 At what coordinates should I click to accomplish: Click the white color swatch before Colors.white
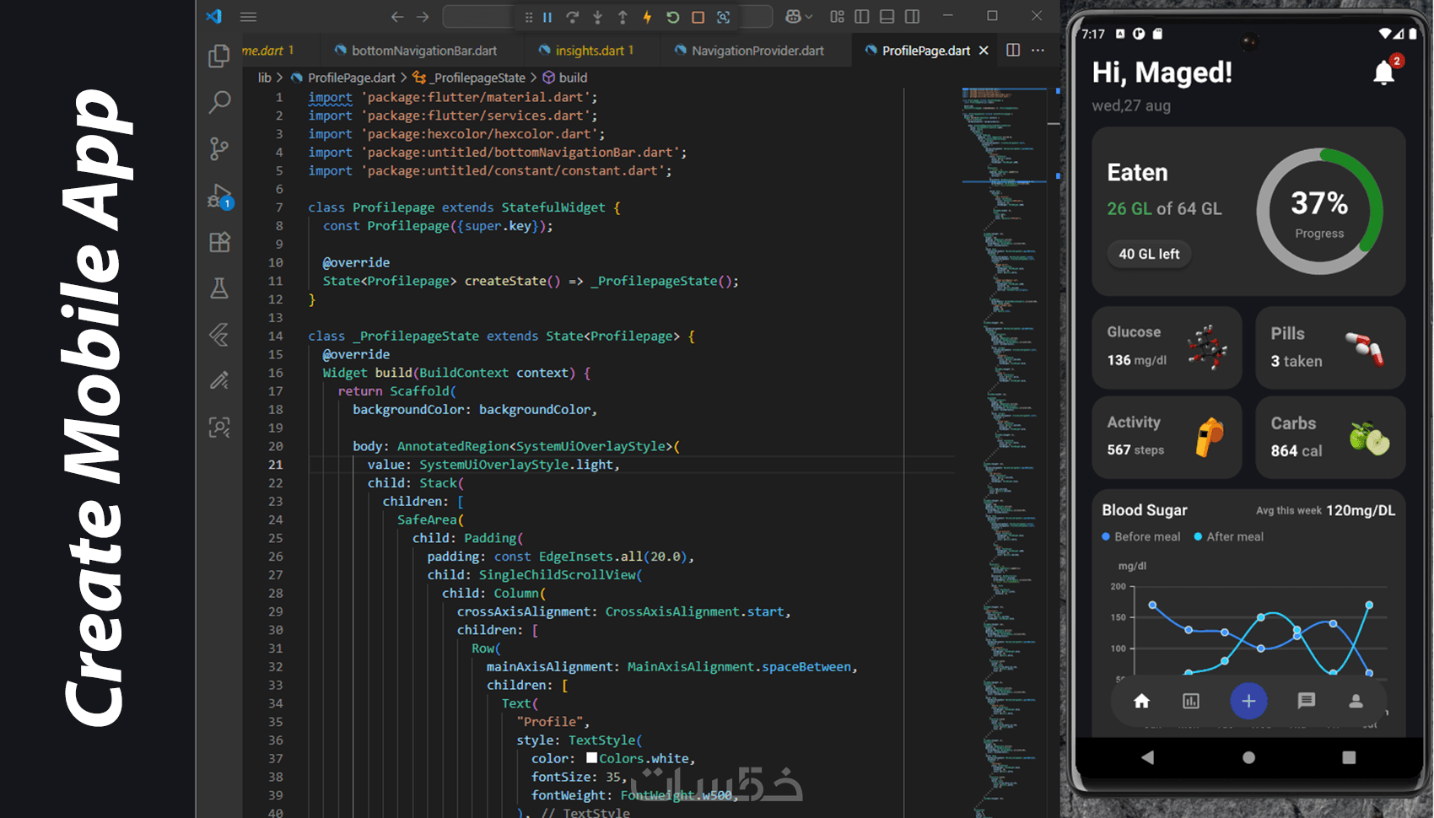pyautogui.click(x=591, y=758)
